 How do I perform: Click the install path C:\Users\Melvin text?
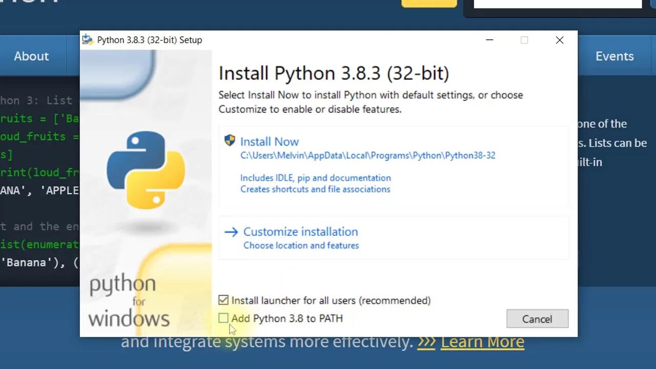(x=368, y=155)
